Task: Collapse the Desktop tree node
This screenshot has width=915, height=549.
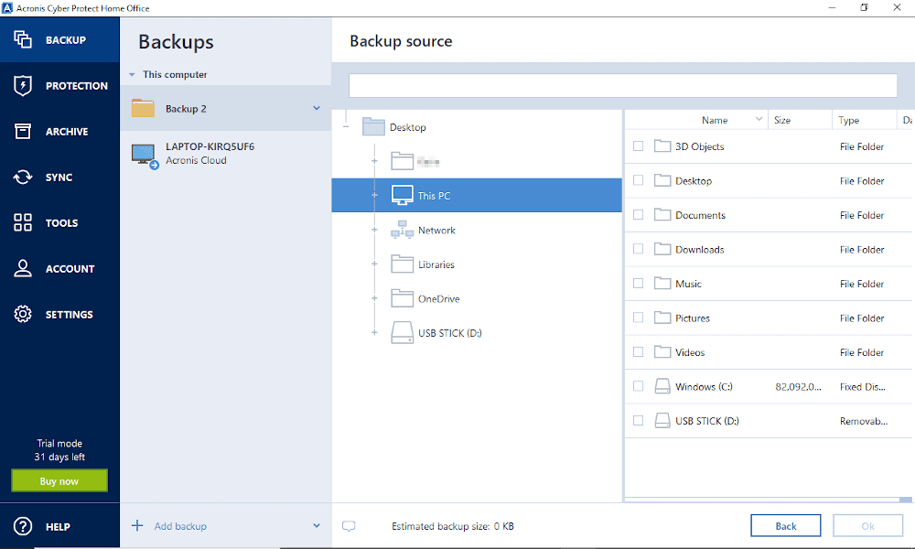Action: (346, 126)
